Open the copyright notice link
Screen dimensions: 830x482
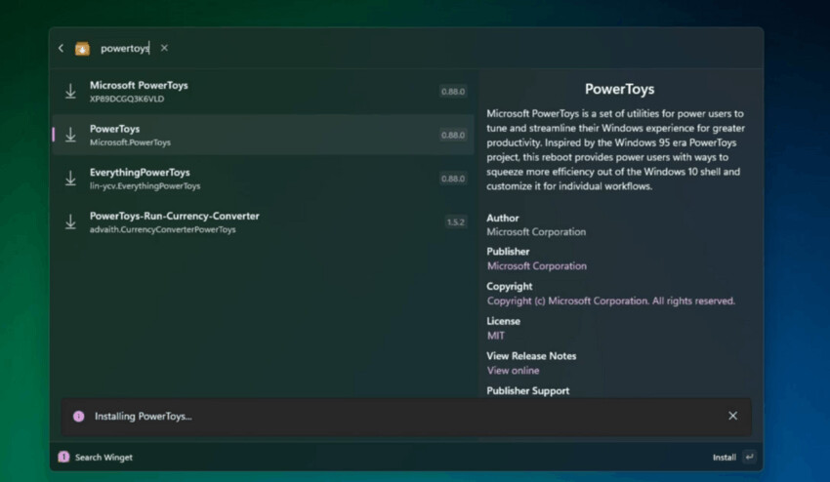click(x=611, y=301)
